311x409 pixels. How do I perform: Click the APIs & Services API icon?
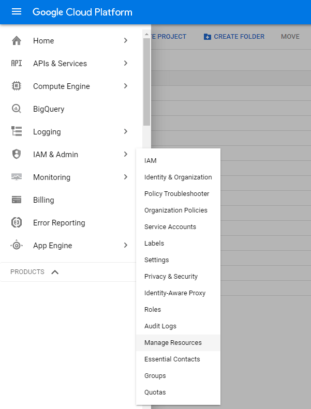pyautogui.click(x=17, y=64)
